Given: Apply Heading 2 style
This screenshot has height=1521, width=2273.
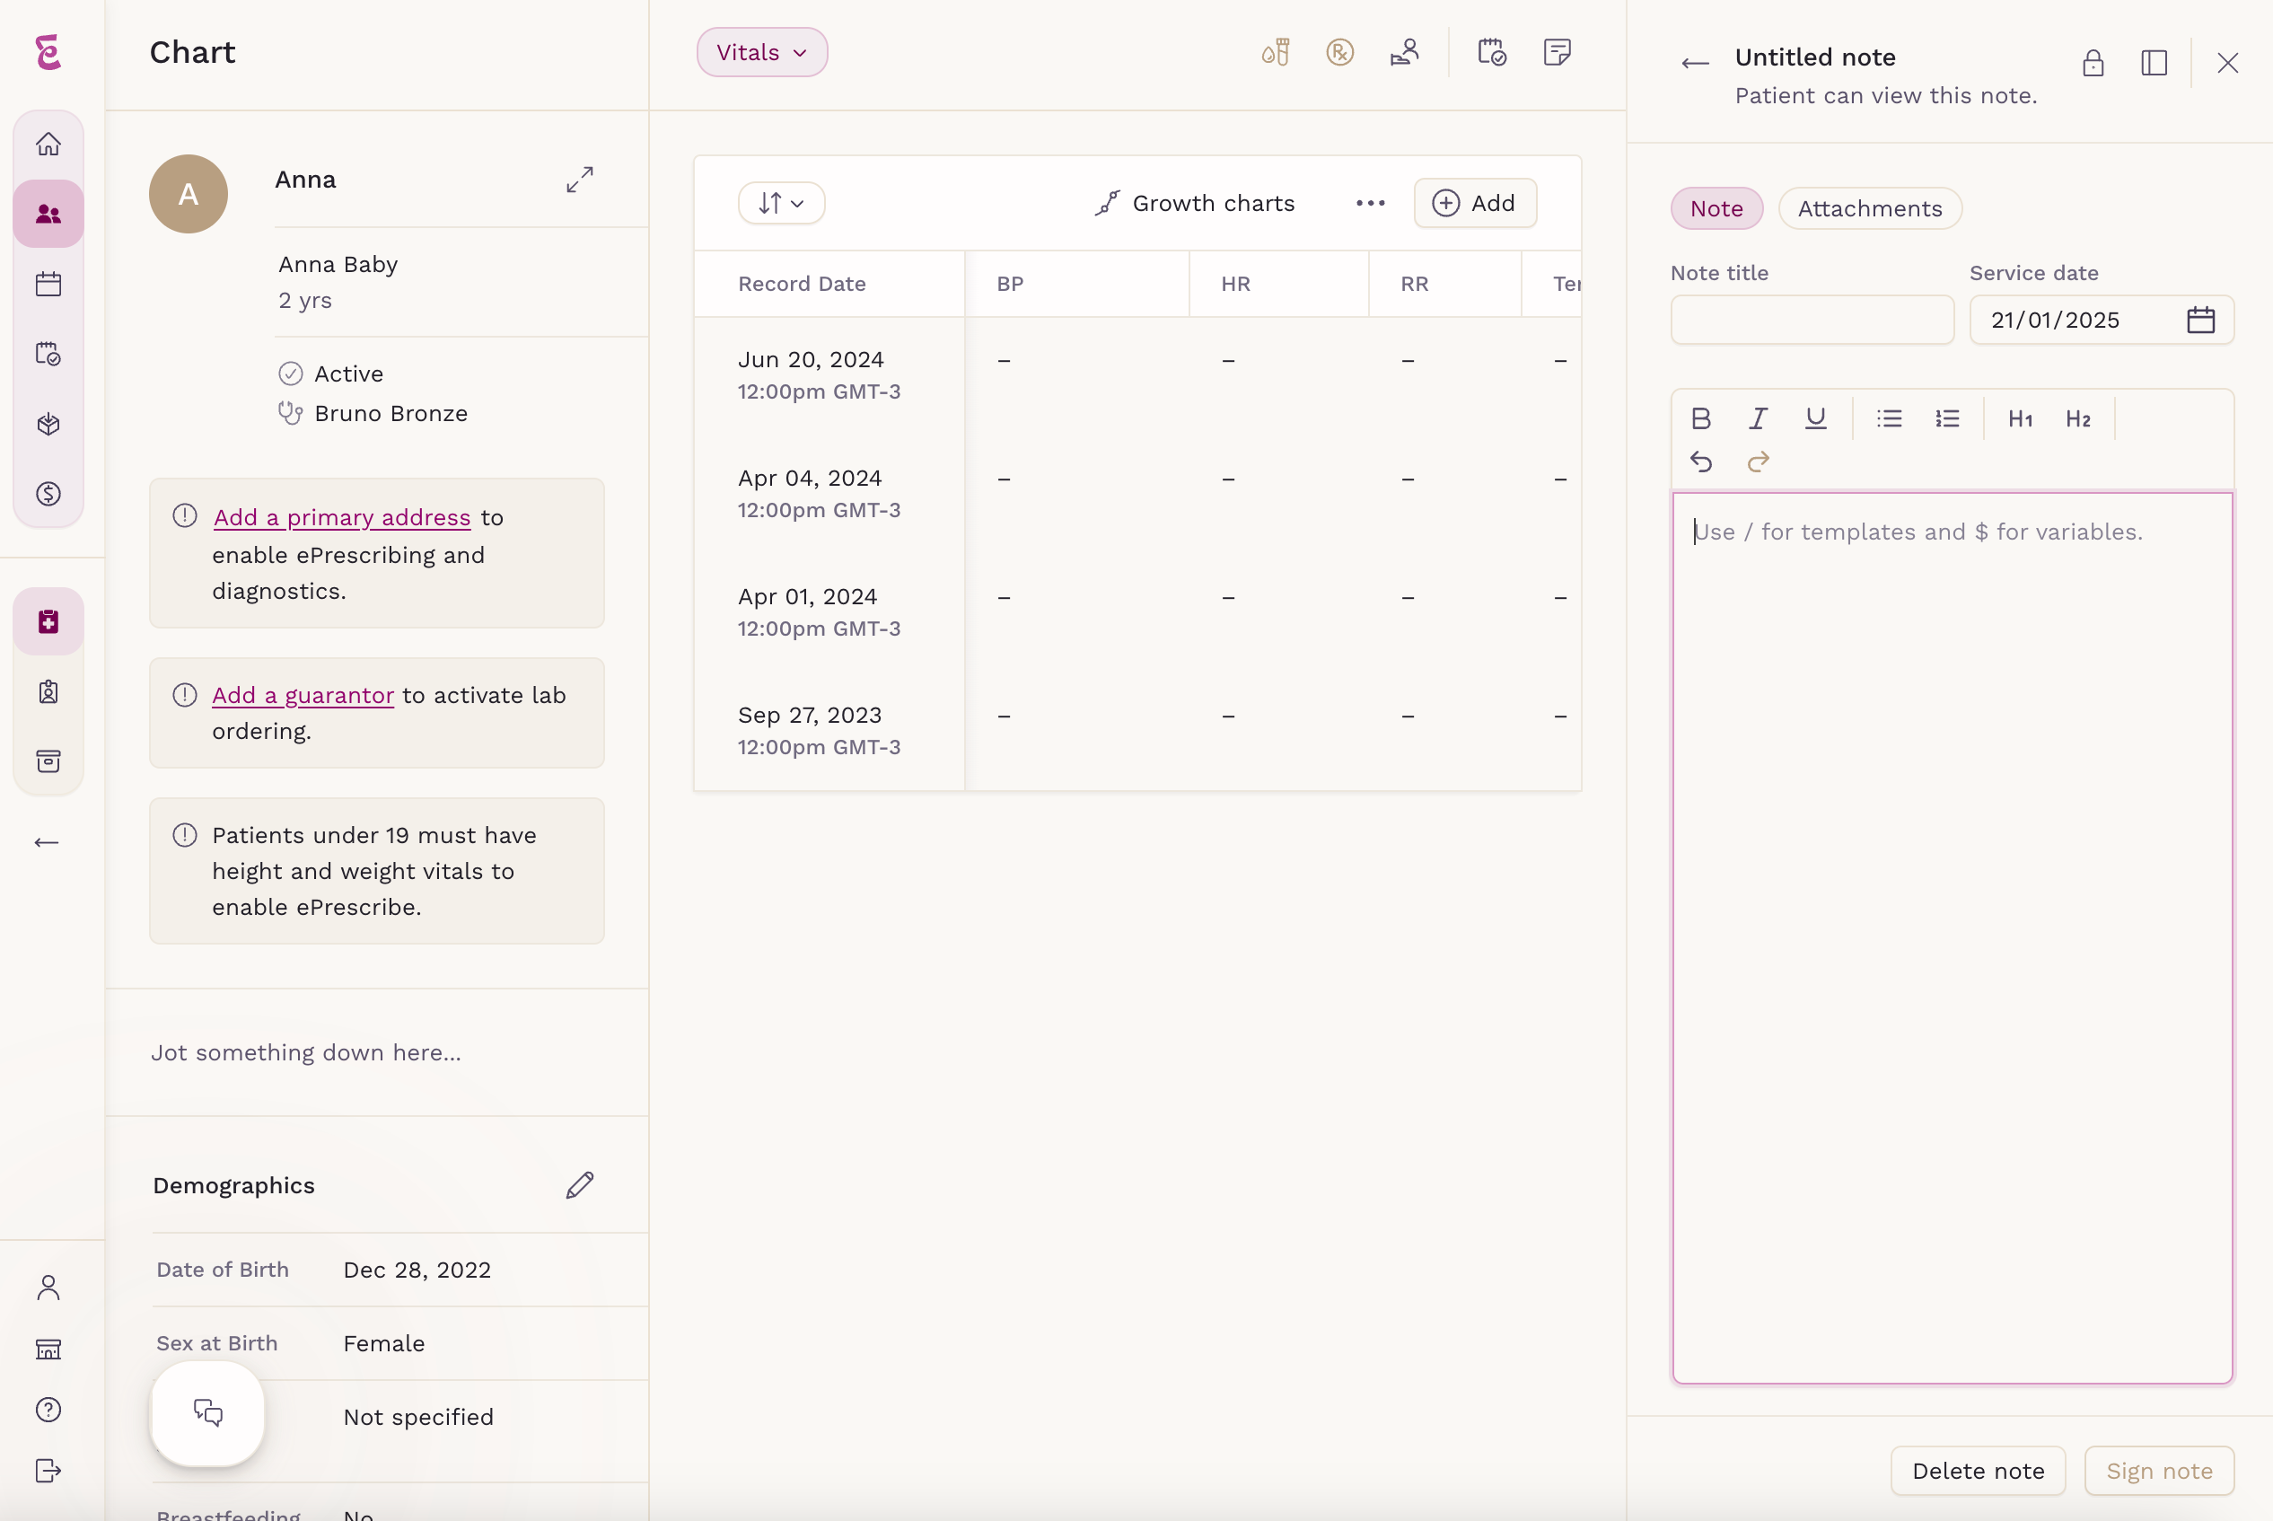Looking at the screenshot, I should pyautogui.click(x=2078, y=419).
